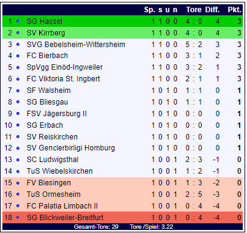
Task: Click the Tore column header
Action: coord(194,10)
